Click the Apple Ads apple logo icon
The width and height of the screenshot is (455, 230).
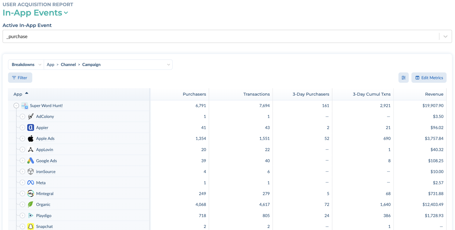31,138
